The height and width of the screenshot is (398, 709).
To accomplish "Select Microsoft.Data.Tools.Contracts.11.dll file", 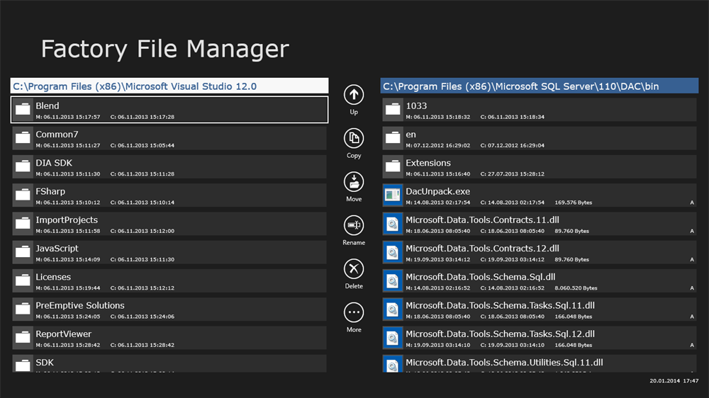I will pos(540,224).
